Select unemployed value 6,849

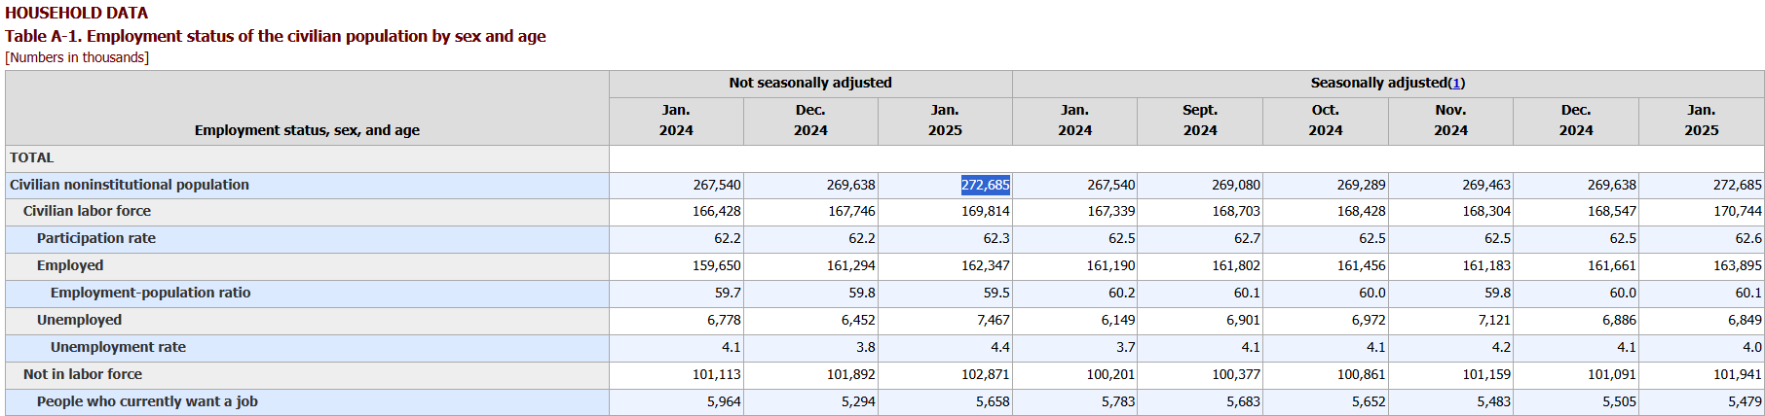[1745, 320]
